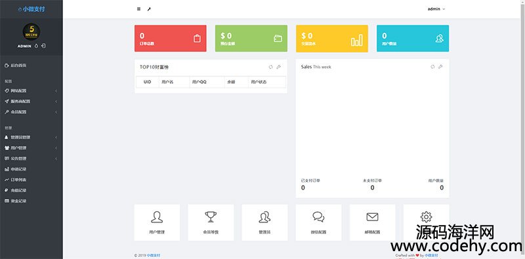Click the 资金记录 card sidebar icon
This screenshot has width=525, height=259.
pos(7,201)
